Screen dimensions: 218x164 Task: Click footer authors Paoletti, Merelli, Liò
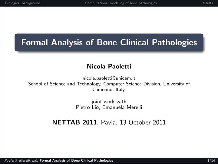[21, 160]
